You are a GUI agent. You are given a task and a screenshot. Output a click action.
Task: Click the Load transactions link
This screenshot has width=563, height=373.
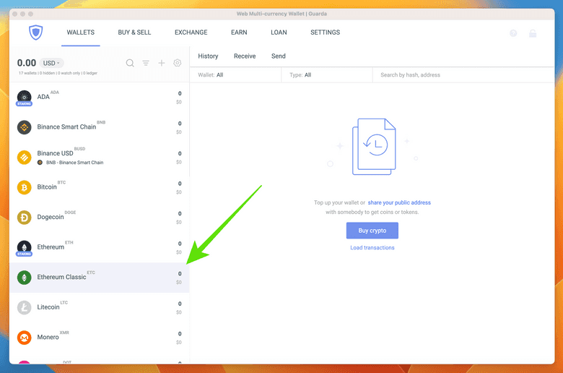(x=372, y=248)
